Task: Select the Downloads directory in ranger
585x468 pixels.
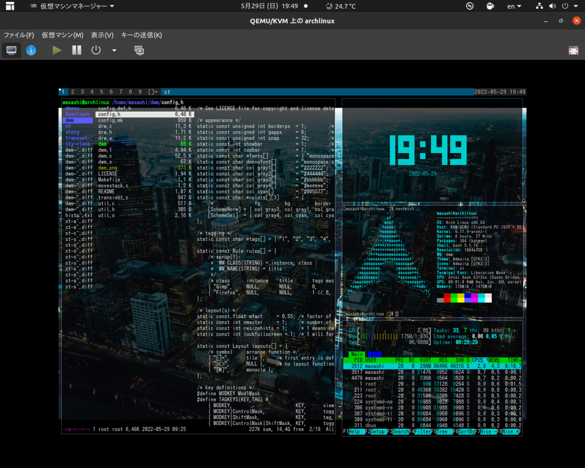Action: pos(78,114)
